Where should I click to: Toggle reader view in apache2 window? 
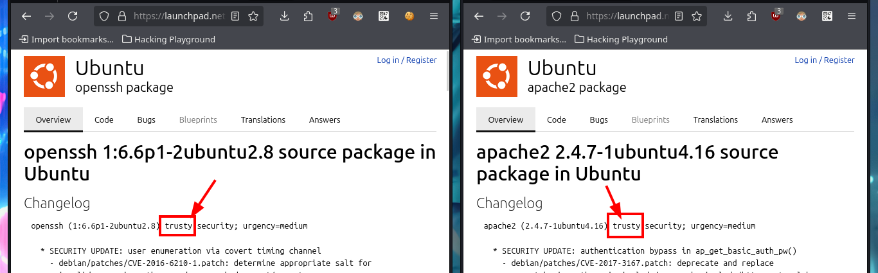tap(680, 16)
